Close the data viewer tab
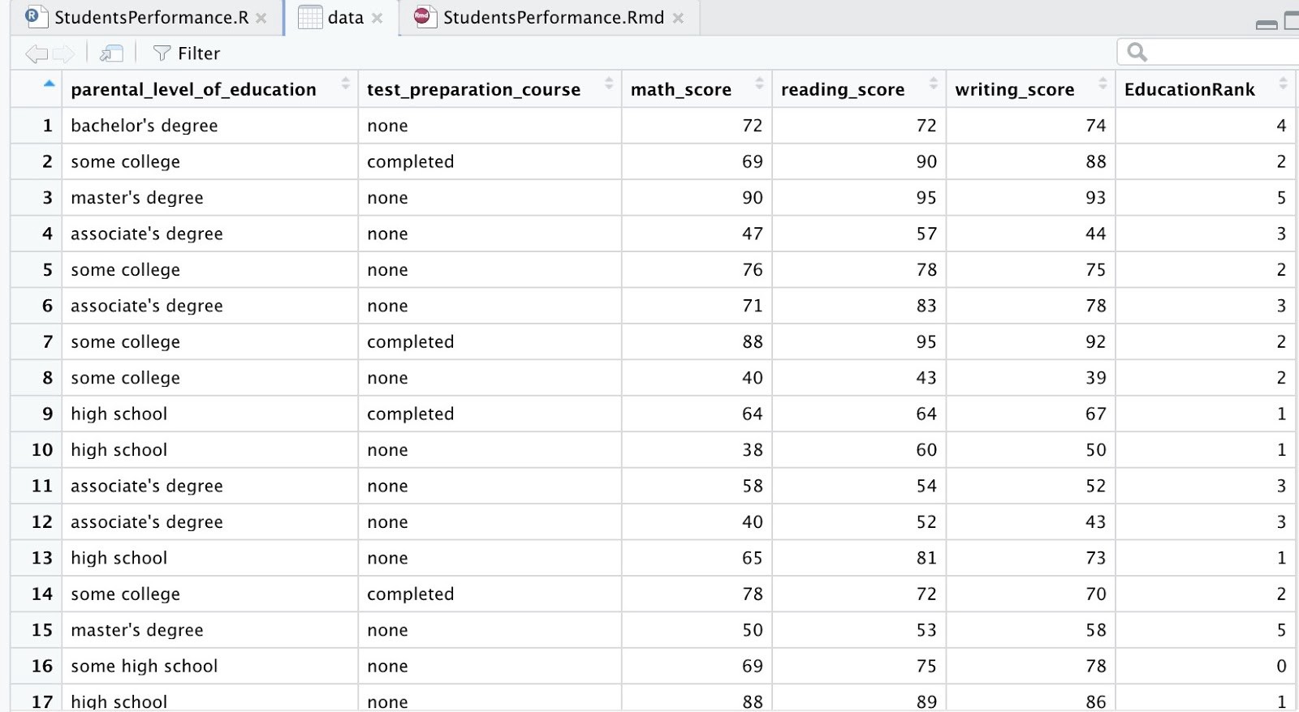Screen dimensions: 1299x712 point(378,18)
